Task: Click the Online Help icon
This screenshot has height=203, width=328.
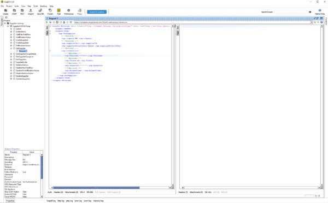Action: pyautogui.click(x=320, y=11)
